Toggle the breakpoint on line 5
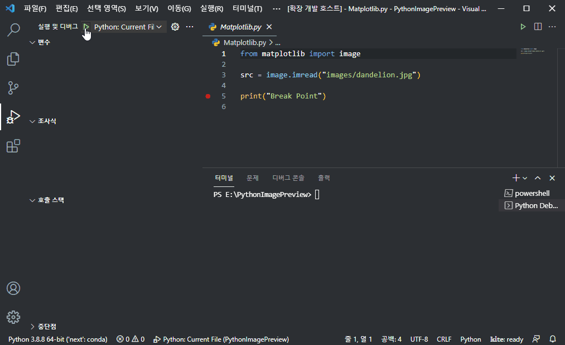The width and height of the screenshot is (565, 345). click(208, 96)
